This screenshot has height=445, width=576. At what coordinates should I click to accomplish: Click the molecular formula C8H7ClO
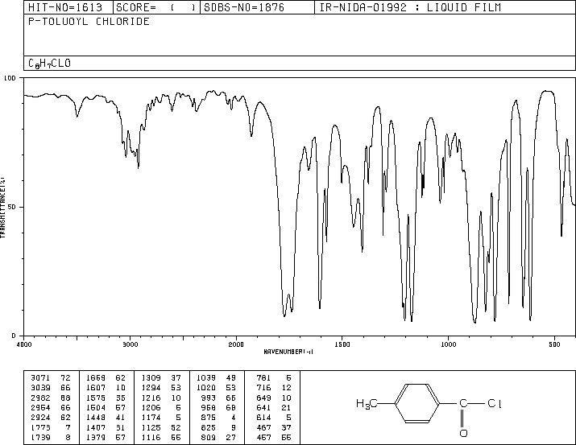[49, 64]
